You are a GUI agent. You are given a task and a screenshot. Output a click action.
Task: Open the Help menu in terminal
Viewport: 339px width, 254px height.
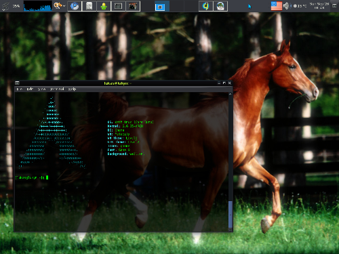pos(72,89)
